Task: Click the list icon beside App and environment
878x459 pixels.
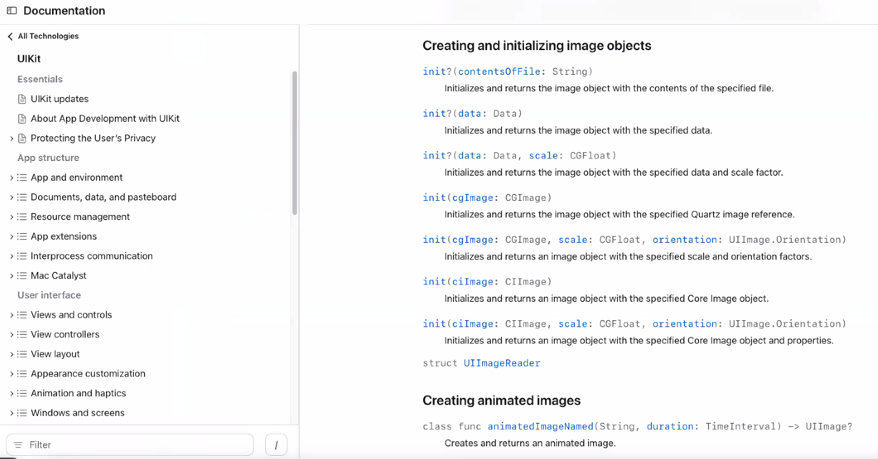Action: coord(22,178)
